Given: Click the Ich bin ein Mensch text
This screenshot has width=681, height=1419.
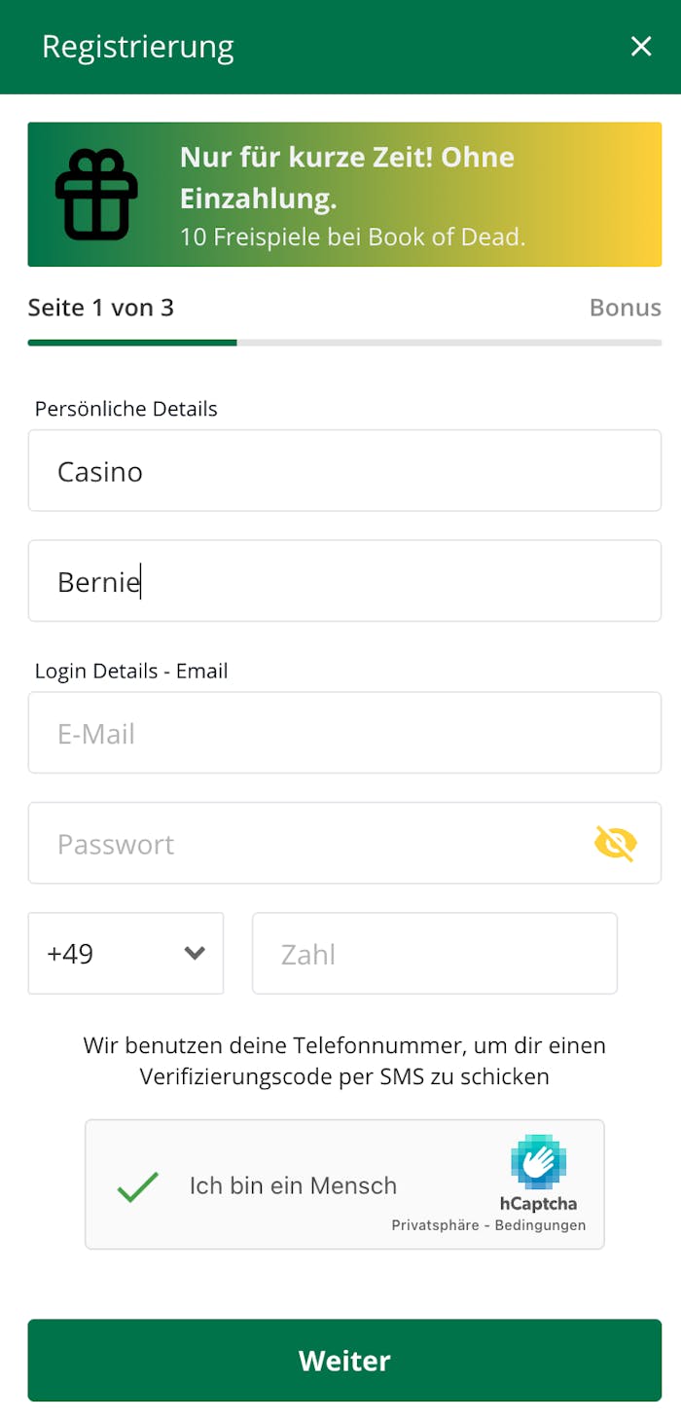Looking at the screenshot, I should 293,1185.
